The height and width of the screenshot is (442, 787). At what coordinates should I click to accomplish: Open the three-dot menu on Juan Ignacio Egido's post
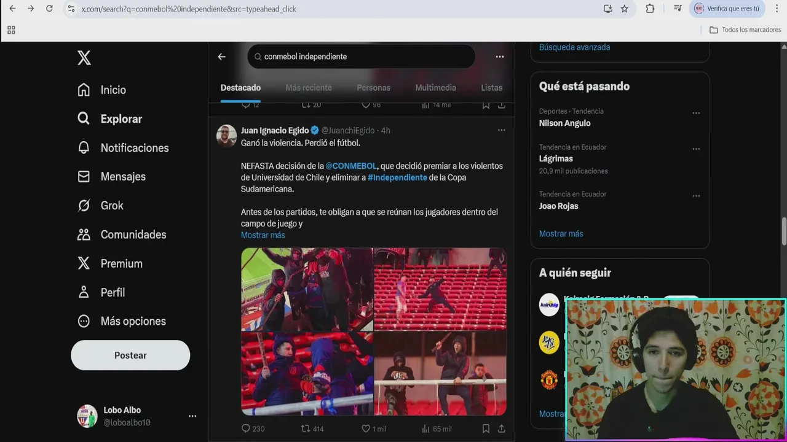point(502,130)
